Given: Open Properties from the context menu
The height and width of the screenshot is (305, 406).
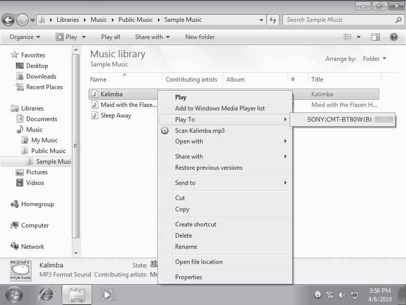Looking at the screenshot, I should 225,277.
